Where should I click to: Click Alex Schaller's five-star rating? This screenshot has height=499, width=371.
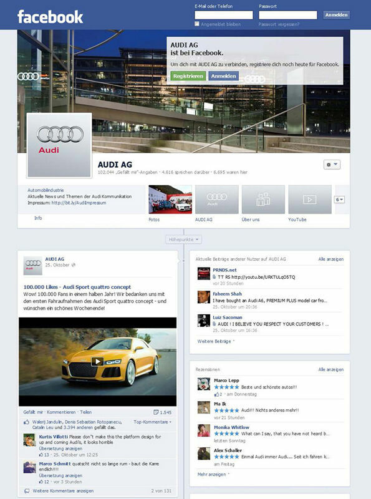point(226,457)
